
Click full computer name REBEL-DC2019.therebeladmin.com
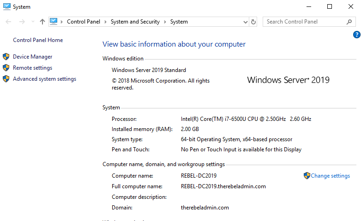(223, 186)
